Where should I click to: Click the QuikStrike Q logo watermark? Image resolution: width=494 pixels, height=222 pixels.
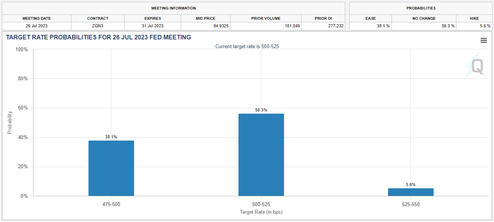(475, 66)
